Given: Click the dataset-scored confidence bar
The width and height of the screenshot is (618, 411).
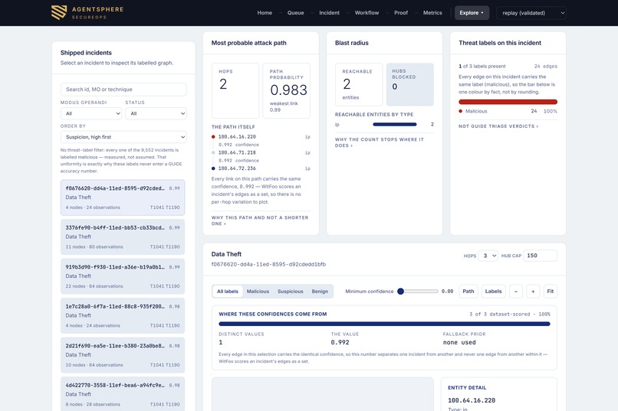Looking at the screenshot, I should tap(384, 324).
